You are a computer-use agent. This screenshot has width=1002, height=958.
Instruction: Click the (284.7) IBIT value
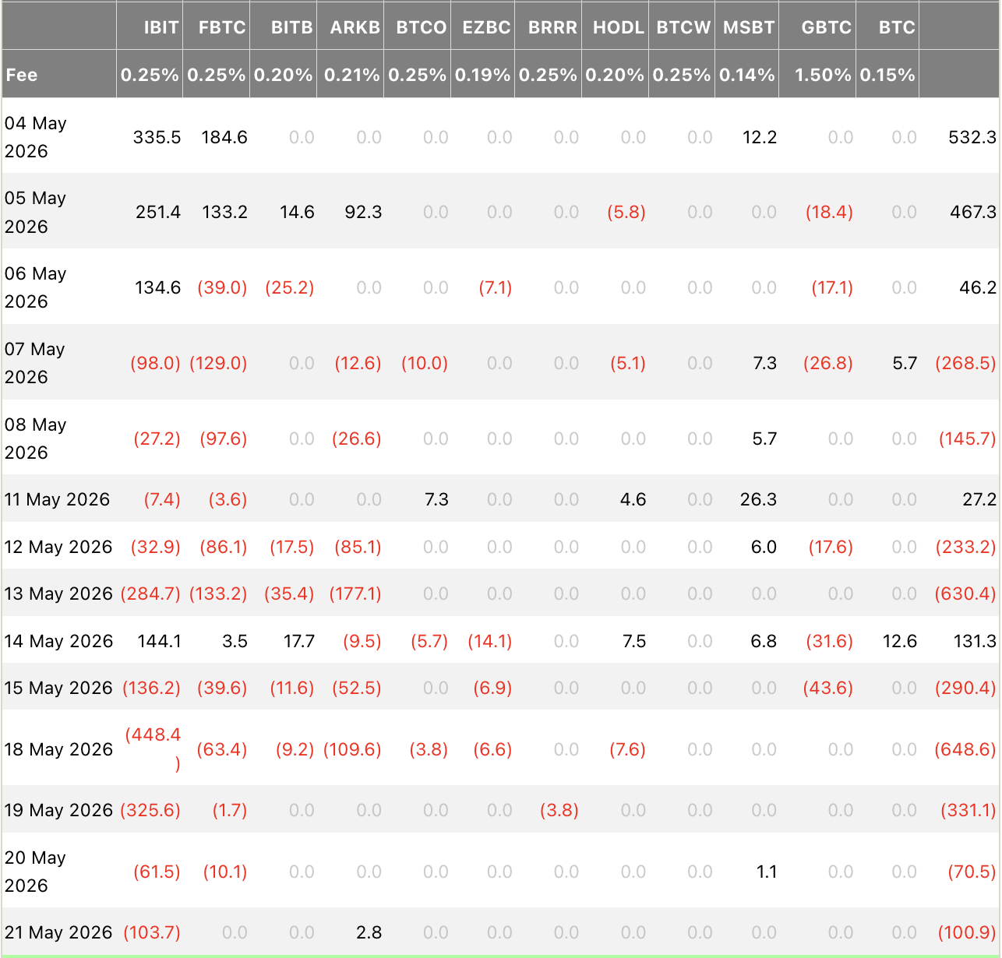[x=150, y=593]
